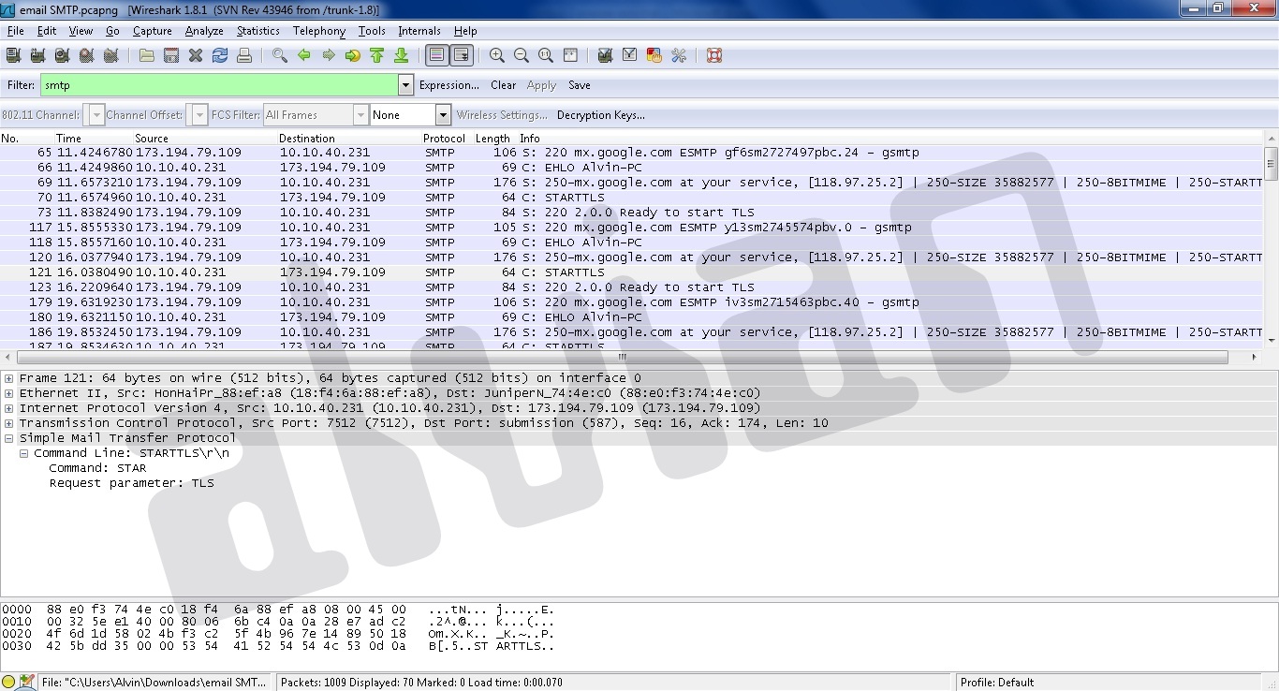
Task: Restart the current capture
Action: pos(110,55)
